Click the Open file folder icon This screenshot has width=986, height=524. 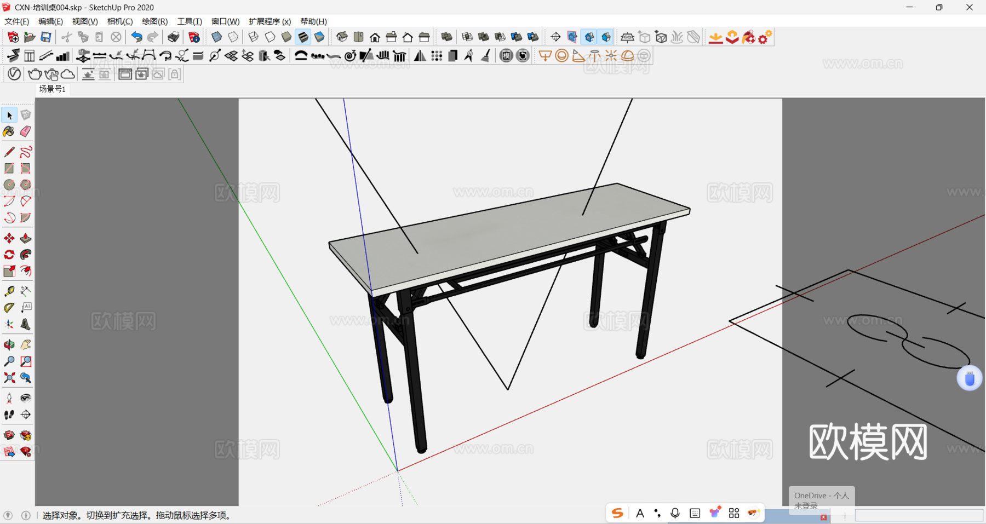[x=30, y=37]
